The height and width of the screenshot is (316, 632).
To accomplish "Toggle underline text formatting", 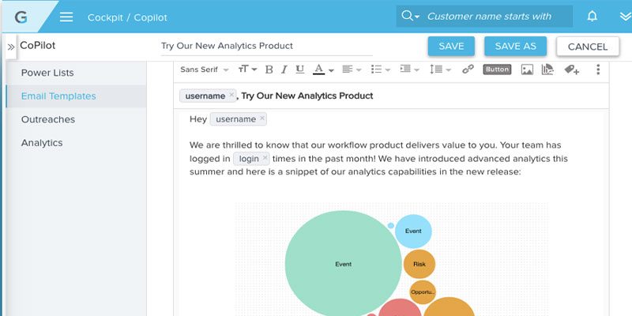I will (x=299, y=70).
